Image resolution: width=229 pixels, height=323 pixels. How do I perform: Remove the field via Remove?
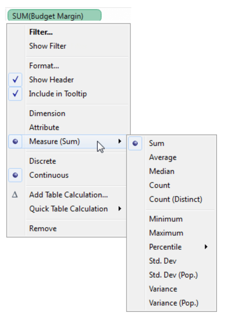[43, 229]
